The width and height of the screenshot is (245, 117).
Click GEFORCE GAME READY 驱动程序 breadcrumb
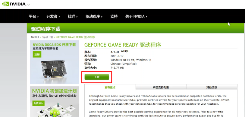click(x=75, y=37)
